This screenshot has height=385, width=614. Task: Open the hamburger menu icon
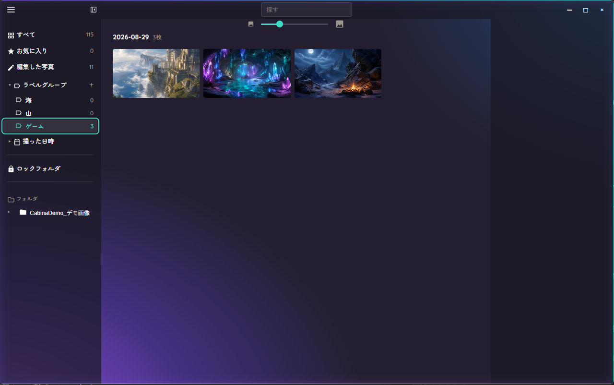tap(11, 10)
